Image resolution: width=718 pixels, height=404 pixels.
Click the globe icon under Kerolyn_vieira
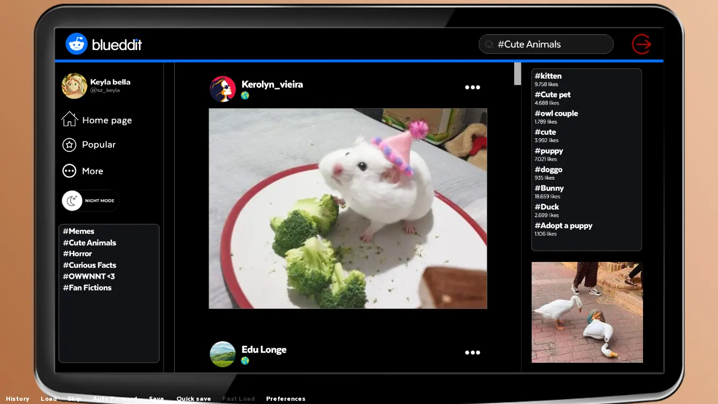coord(245,96)
